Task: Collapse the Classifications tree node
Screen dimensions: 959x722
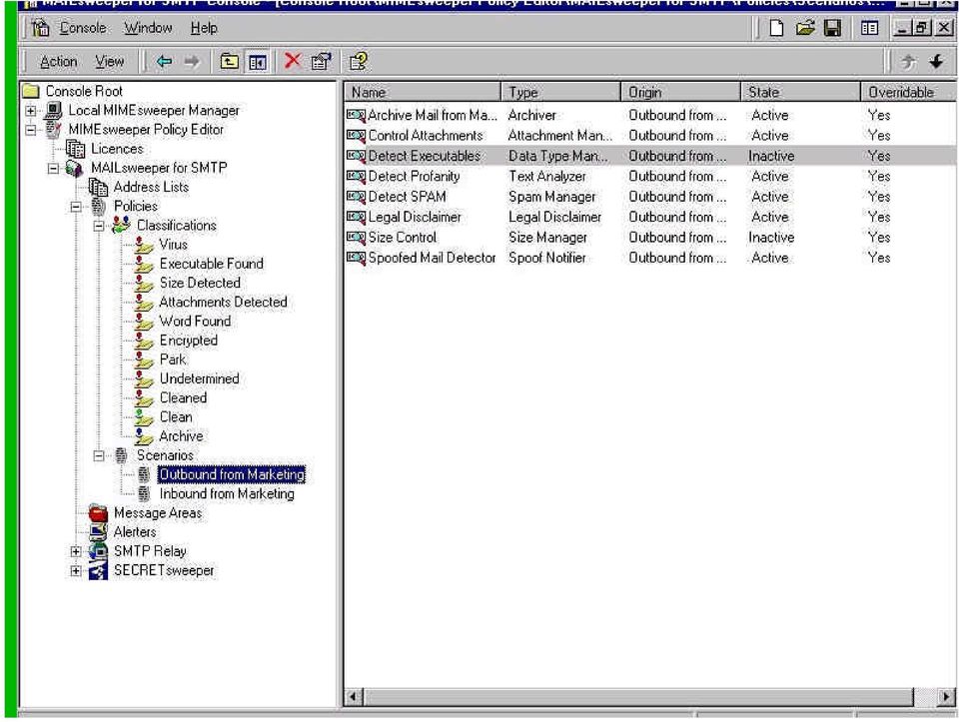Action: (x=99, y=226)
